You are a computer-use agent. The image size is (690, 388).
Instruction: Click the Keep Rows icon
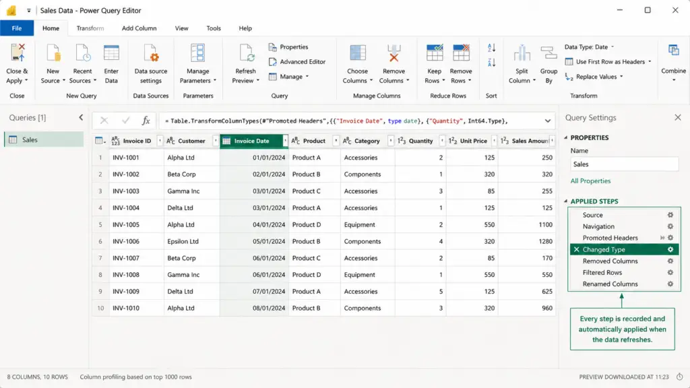pos(435,53)
